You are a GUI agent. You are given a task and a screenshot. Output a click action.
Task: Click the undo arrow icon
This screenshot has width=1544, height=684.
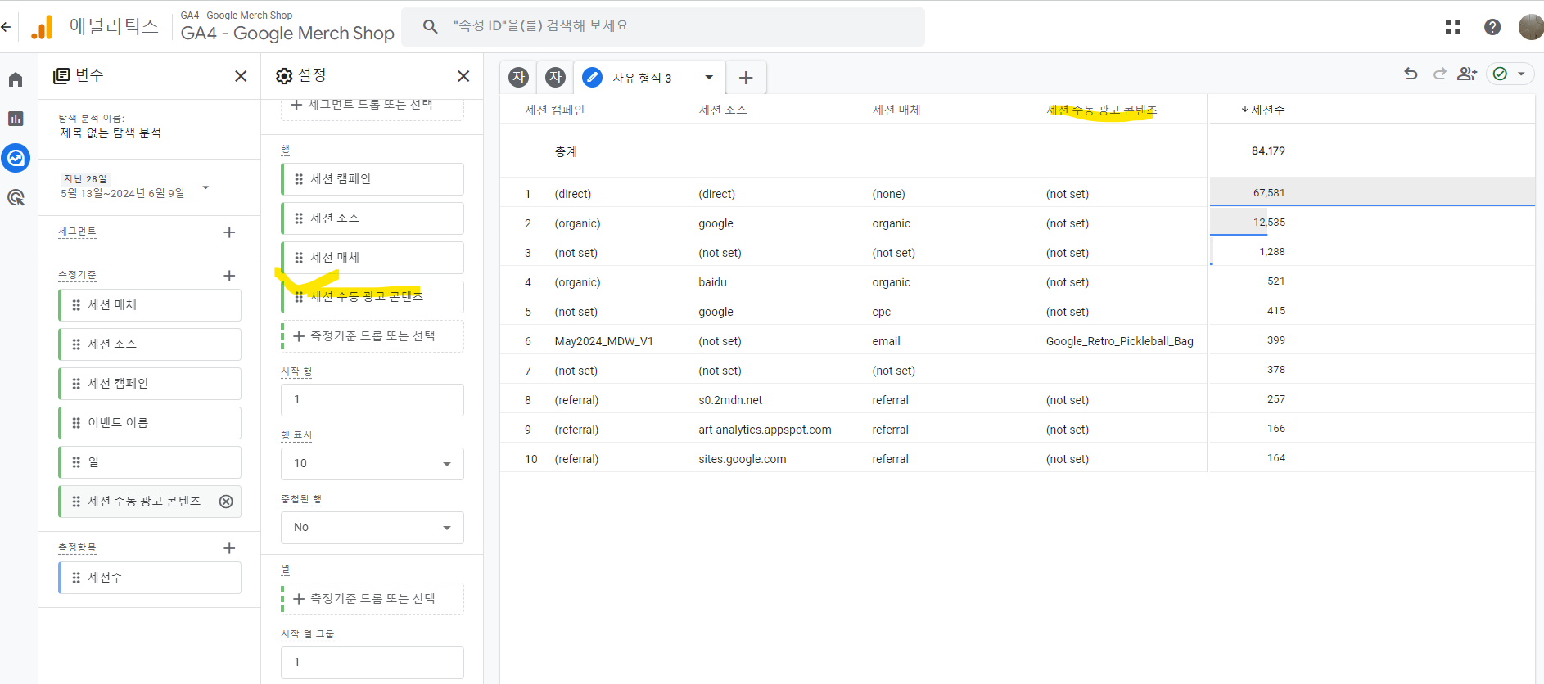pos(1411,74)
